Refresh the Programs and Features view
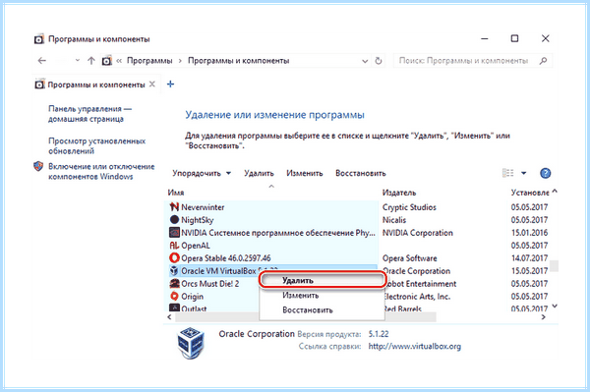 click(379, 61)
